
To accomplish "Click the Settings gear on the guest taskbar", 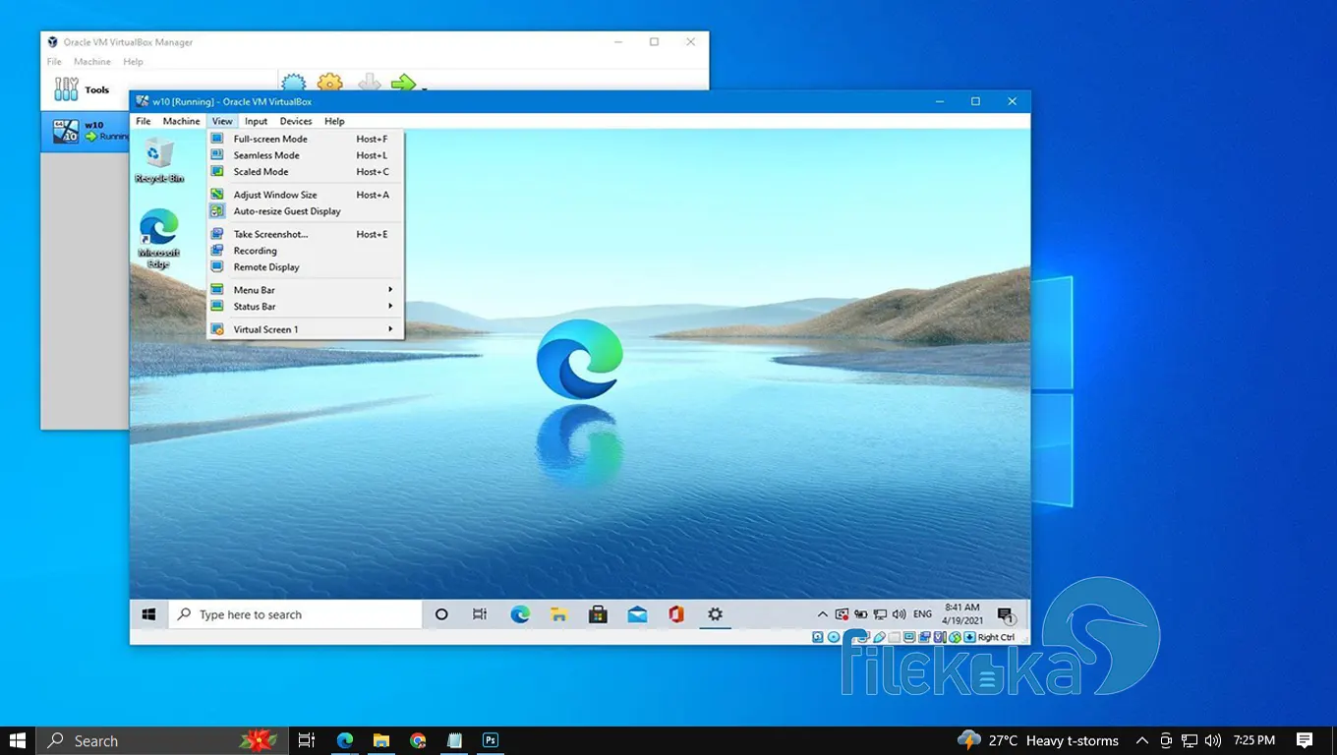I will click(715, 614).
